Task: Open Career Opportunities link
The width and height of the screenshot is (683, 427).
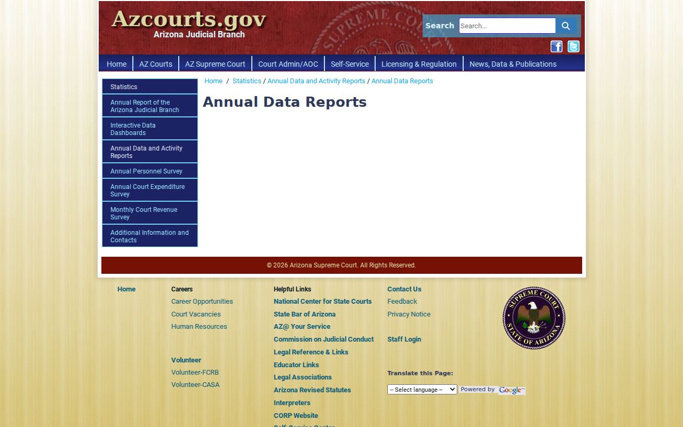Action: tap(202, 302)
